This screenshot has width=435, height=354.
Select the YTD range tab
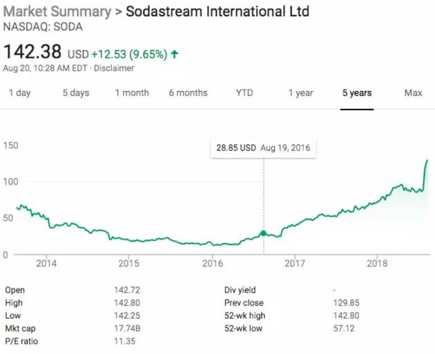tap(245, 93)
